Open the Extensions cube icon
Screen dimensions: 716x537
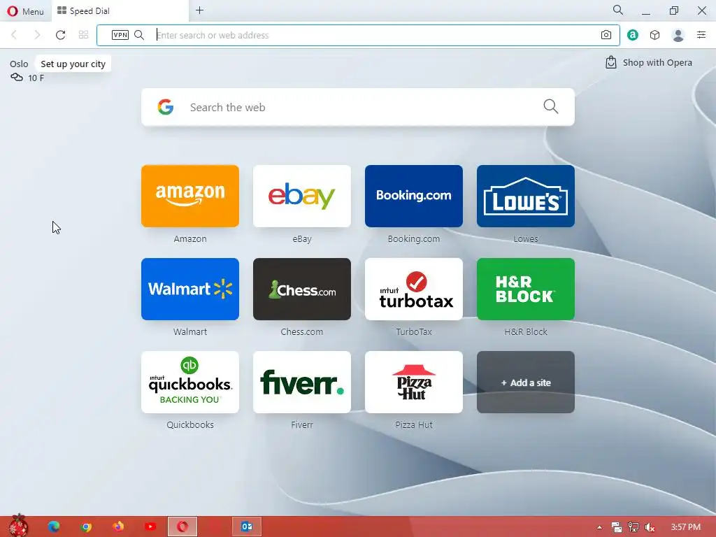654,35
